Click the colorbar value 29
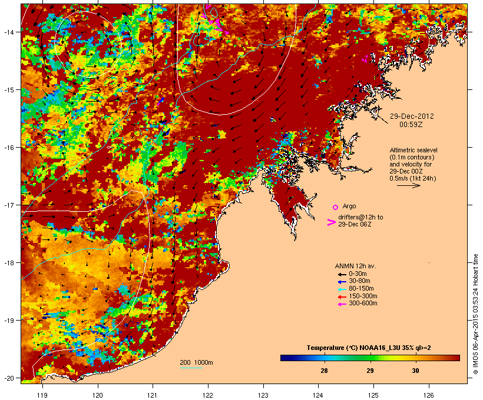483x400 pixels. (x=370, y=371)
